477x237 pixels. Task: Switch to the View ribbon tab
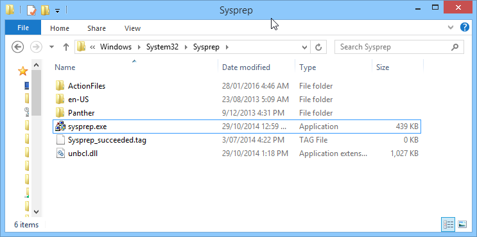click(x=132, y=28)
